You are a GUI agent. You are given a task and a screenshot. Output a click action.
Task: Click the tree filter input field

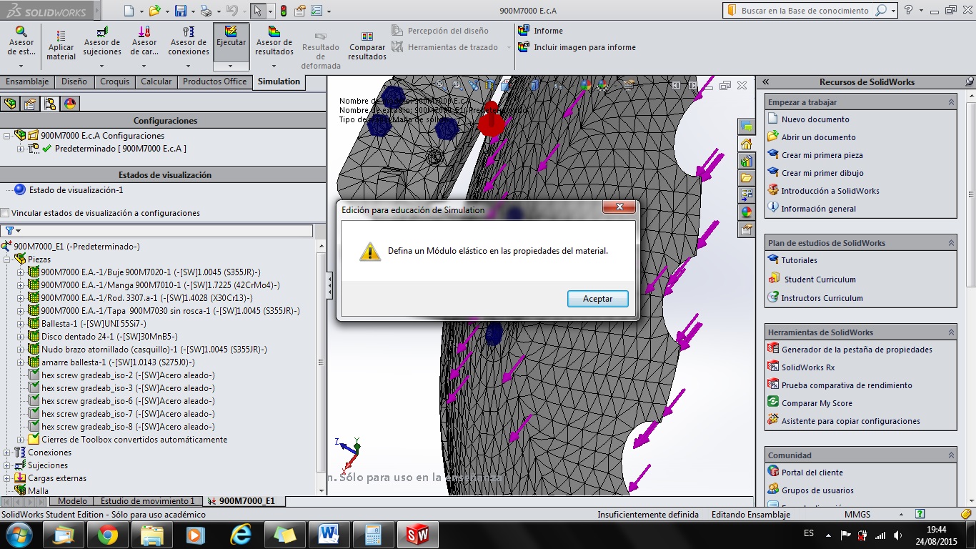(x=167, y=231)
